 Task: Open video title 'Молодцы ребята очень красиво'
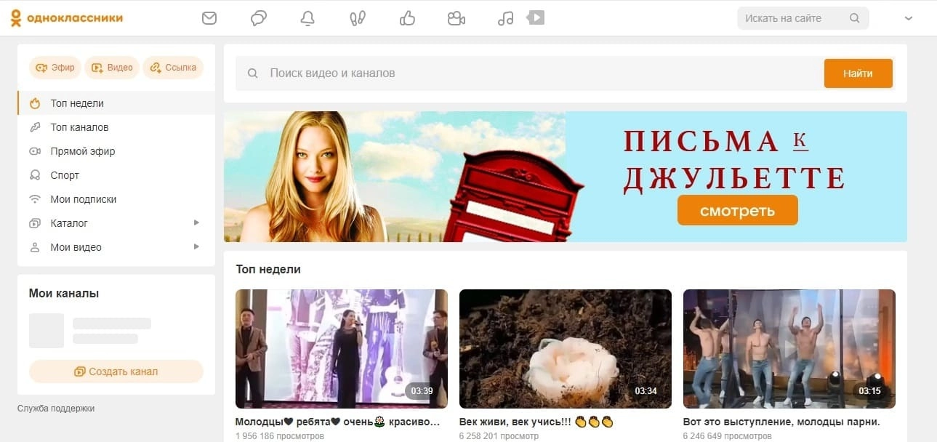click(x=338, y=422)
